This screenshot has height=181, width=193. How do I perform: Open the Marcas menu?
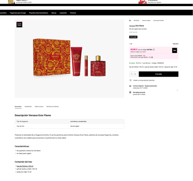54,13
